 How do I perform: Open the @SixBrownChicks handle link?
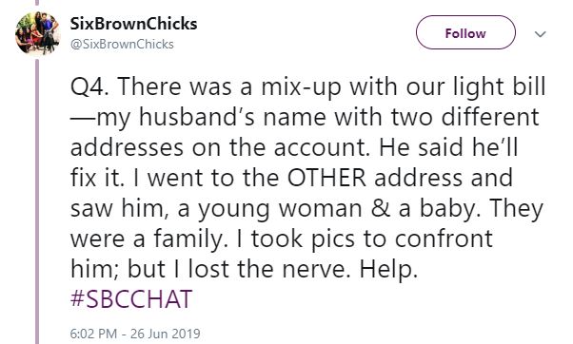click(x=122, y=45)
